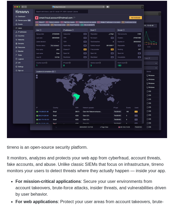This screenshot has width=174, height=205.
Task: Click the browser forward arrow
Action: 26,7
